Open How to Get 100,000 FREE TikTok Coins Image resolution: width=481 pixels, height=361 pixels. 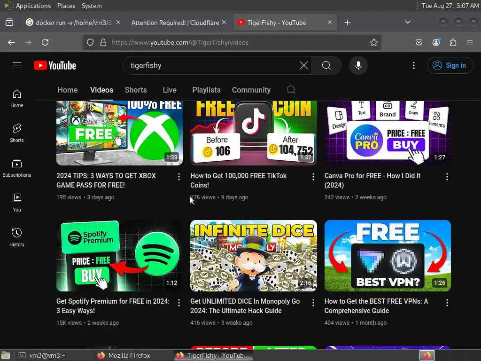point(238,180)
